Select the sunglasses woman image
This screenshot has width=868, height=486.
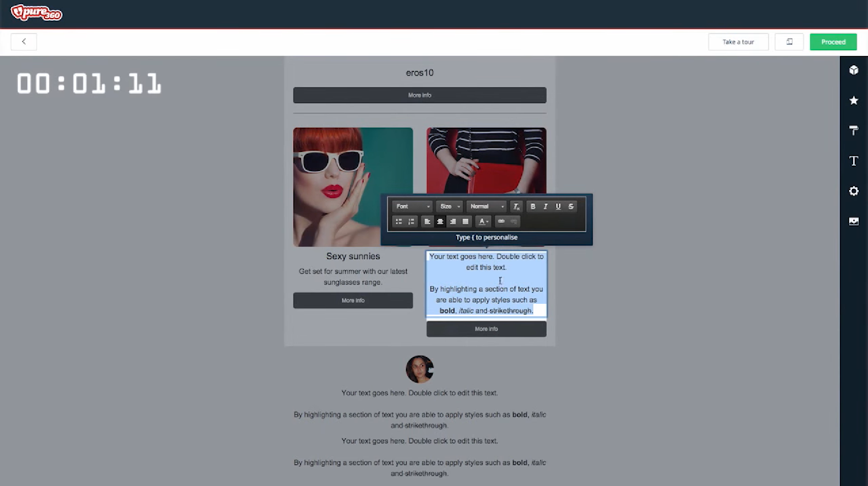(353, 187)
